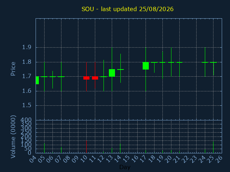The image size is (230, 172).
Task: Click the day 15 tick label
Action: (126, 159)
